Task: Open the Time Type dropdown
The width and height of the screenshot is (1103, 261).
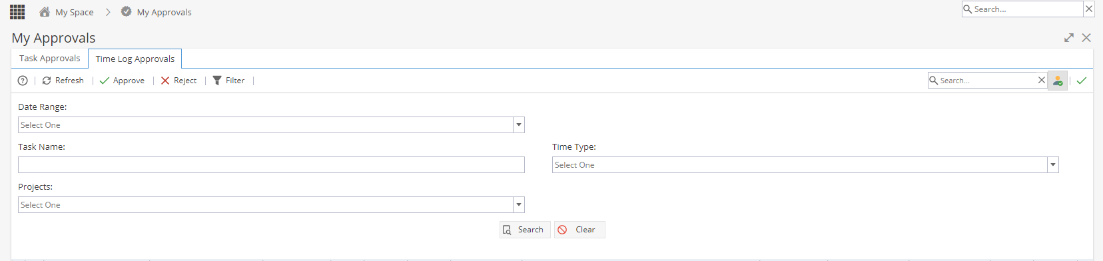Action: 805,165
